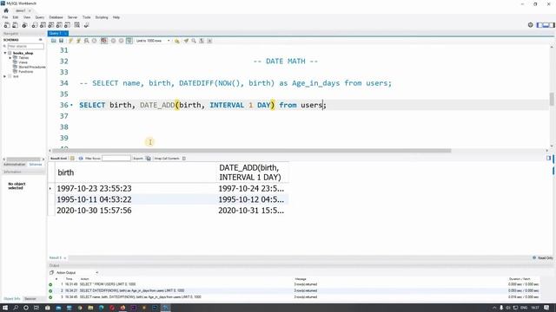
Task: Create a new view toolbar icon
Action: (51, 25)
